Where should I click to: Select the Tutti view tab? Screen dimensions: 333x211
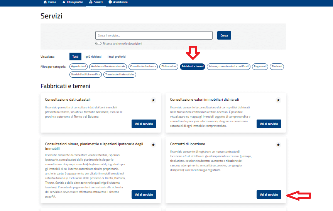[75, 56]
